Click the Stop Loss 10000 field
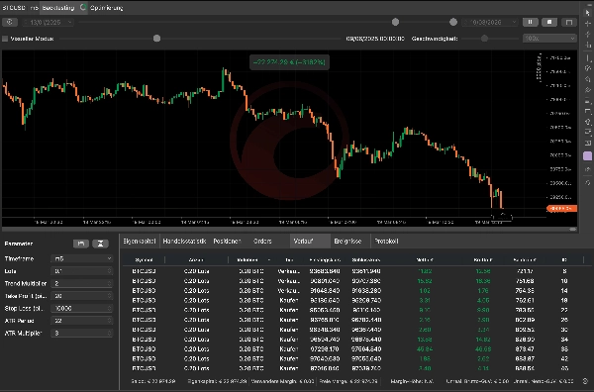The height and width of the screenshot is (392, 594). click(x=82, y=308)
